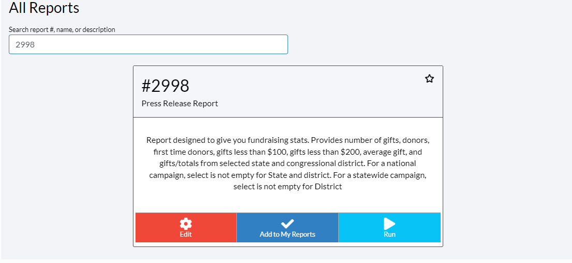Click the Edit text label under gear
Viewport: 572px width, 263px height.
(x=186, y=235)
